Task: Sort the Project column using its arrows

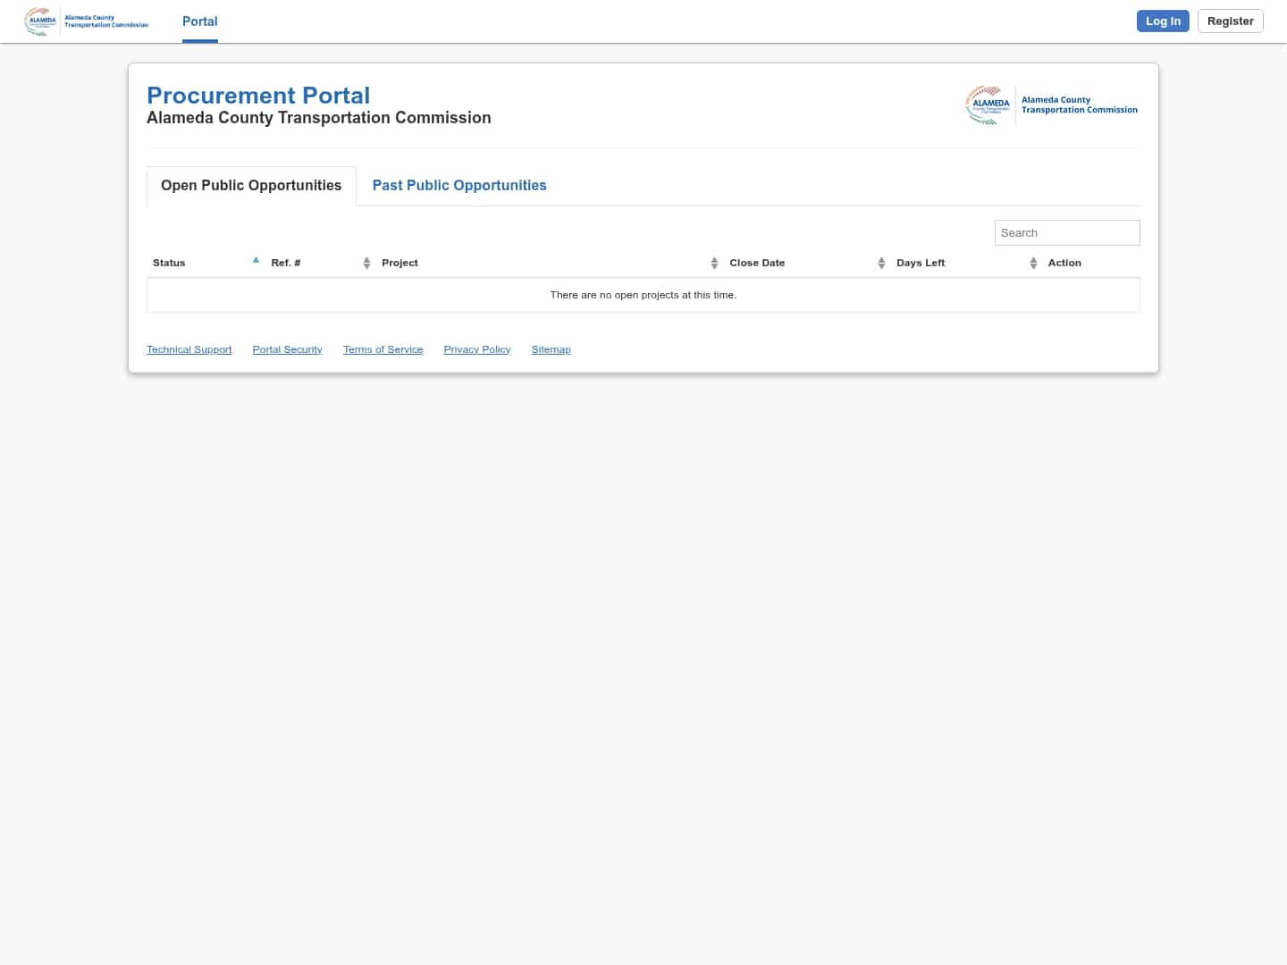Action: tap(714, 263)
